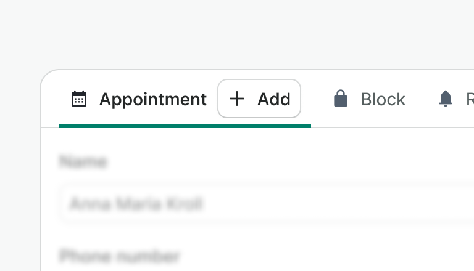Click the blank page area above the card
This screenshot has height=271, width=474.
[247, 34]
